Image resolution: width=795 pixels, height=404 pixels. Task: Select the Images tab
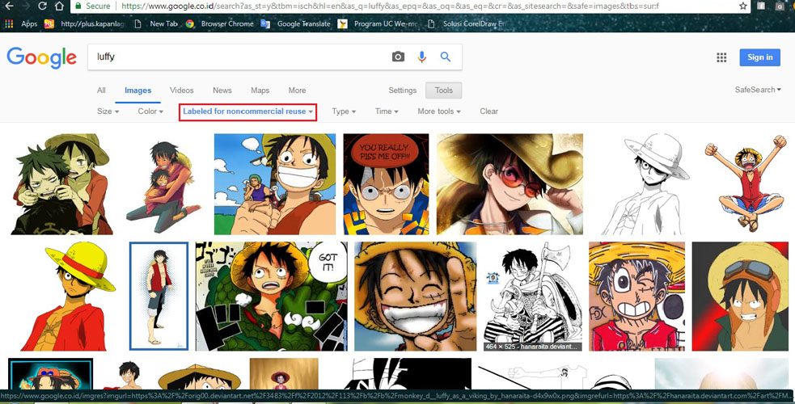tap(138, 90)
